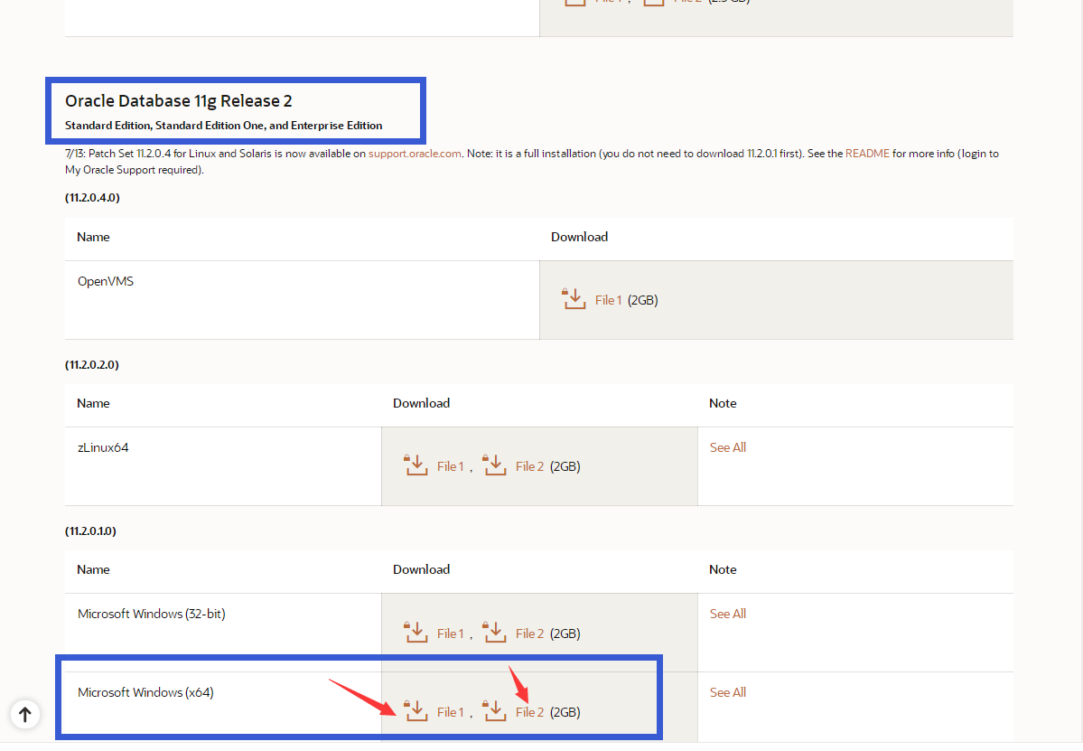
Task: Open the README link
Action: pyautogui.click(x=867, y=154)
